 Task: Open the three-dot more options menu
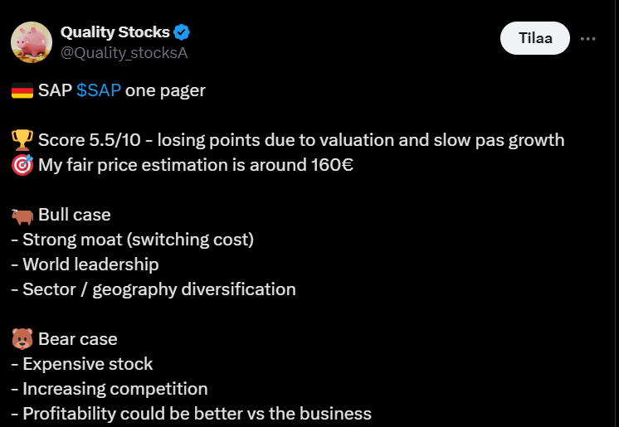(x=588, y=38)
